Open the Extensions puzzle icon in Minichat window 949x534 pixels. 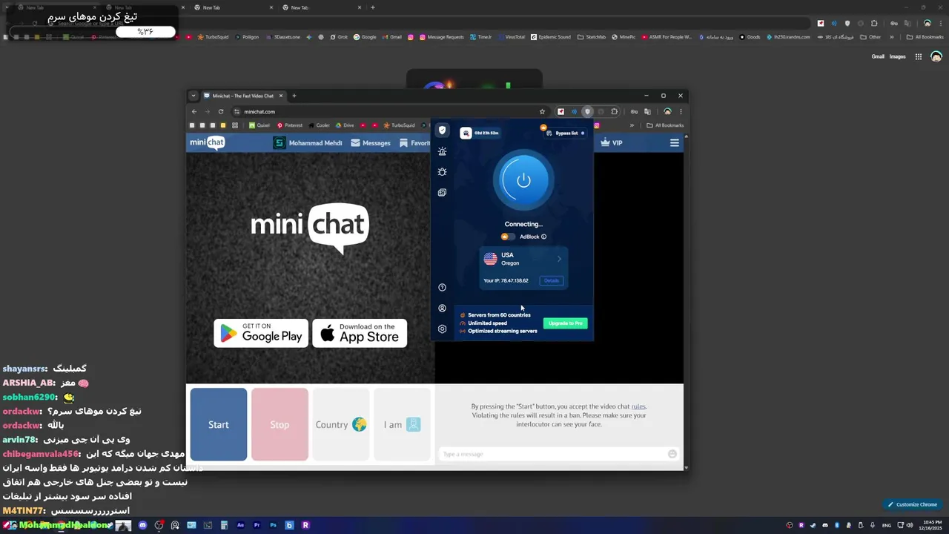615,112
